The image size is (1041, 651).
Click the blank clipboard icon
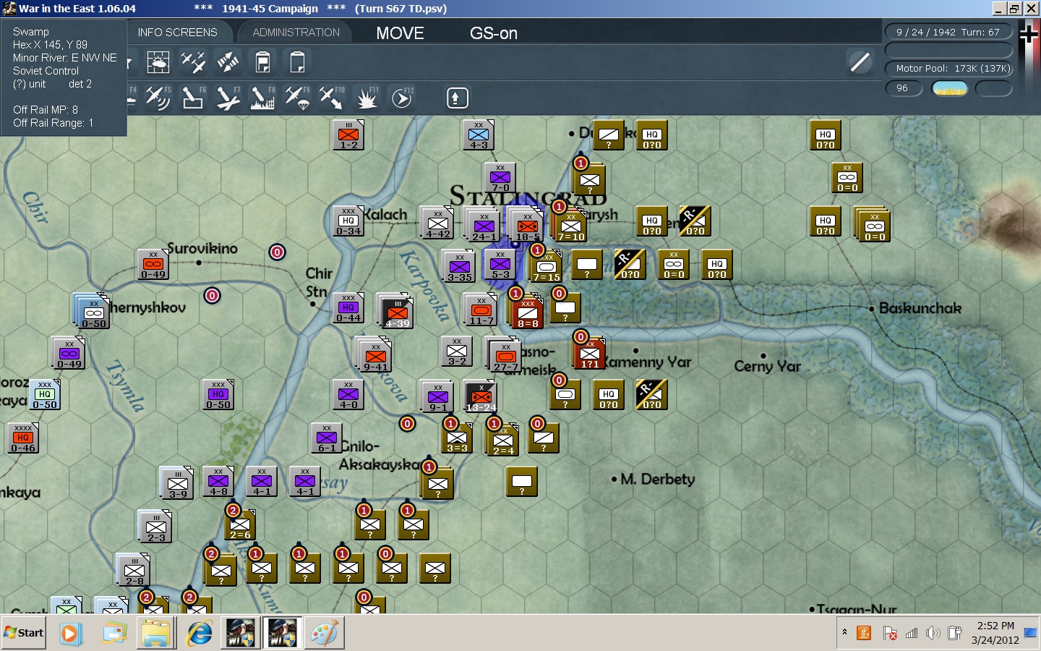click(x=297, y=62)
